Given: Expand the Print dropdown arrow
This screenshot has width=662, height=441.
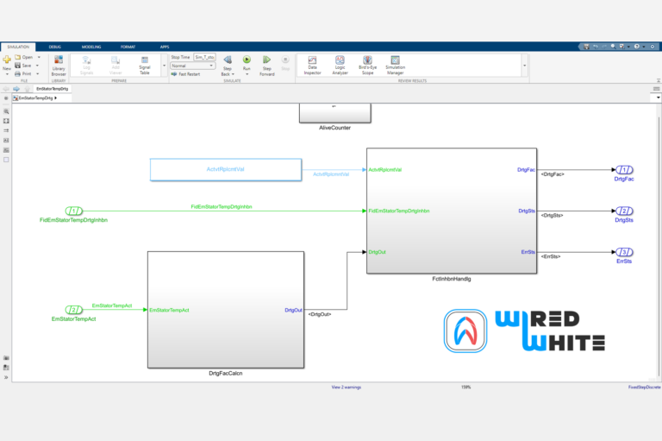Looking at the screenshot, I should pos(37,73).
